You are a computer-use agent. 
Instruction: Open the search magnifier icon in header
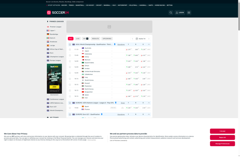[x=171, y=13]
